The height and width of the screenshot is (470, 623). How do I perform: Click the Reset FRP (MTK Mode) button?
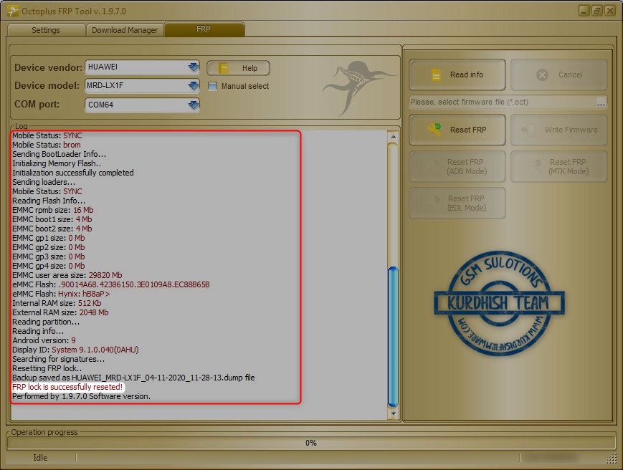coord(559,167)
